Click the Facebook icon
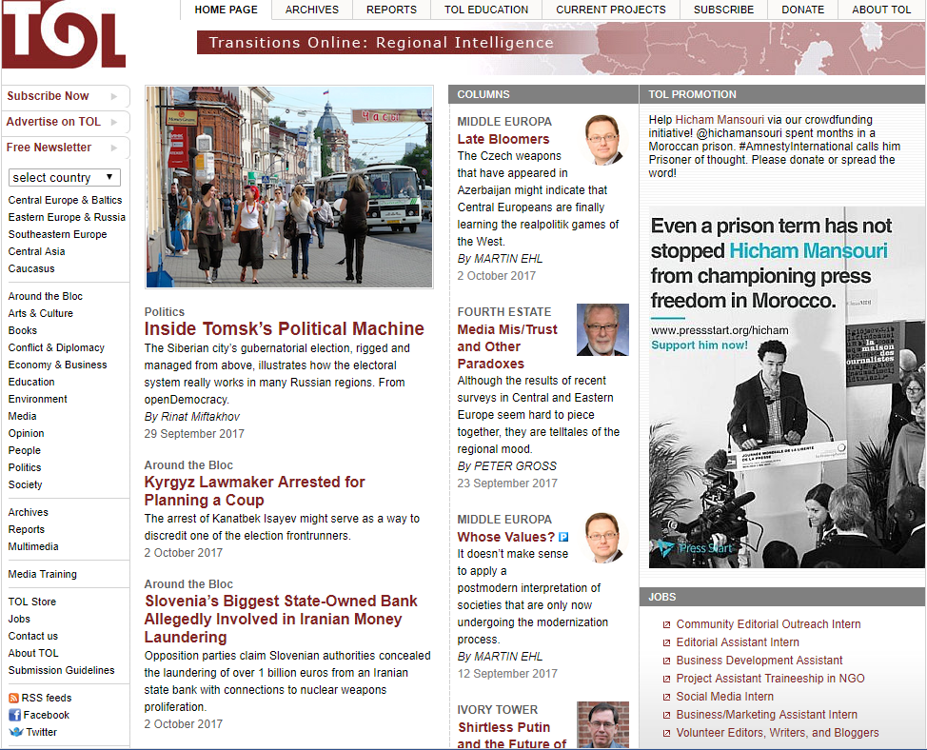Viewport: 927px width, 750px height. (15, 715)
